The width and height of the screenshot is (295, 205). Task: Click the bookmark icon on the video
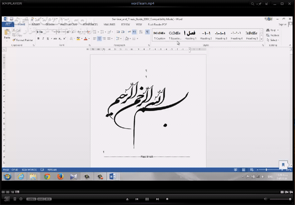pyautogui.click(x=283, y=165)
